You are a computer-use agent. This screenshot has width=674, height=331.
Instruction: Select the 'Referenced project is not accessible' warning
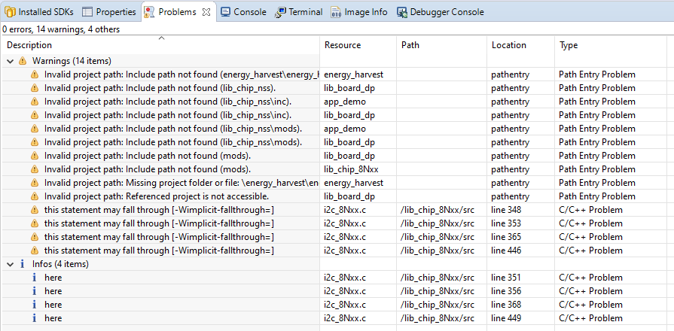151,196
